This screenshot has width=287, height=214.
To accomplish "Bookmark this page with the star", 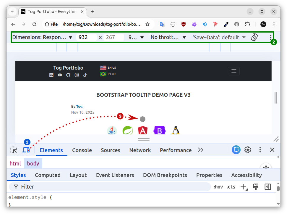I will pyautogui.click(x=147, y=24).
